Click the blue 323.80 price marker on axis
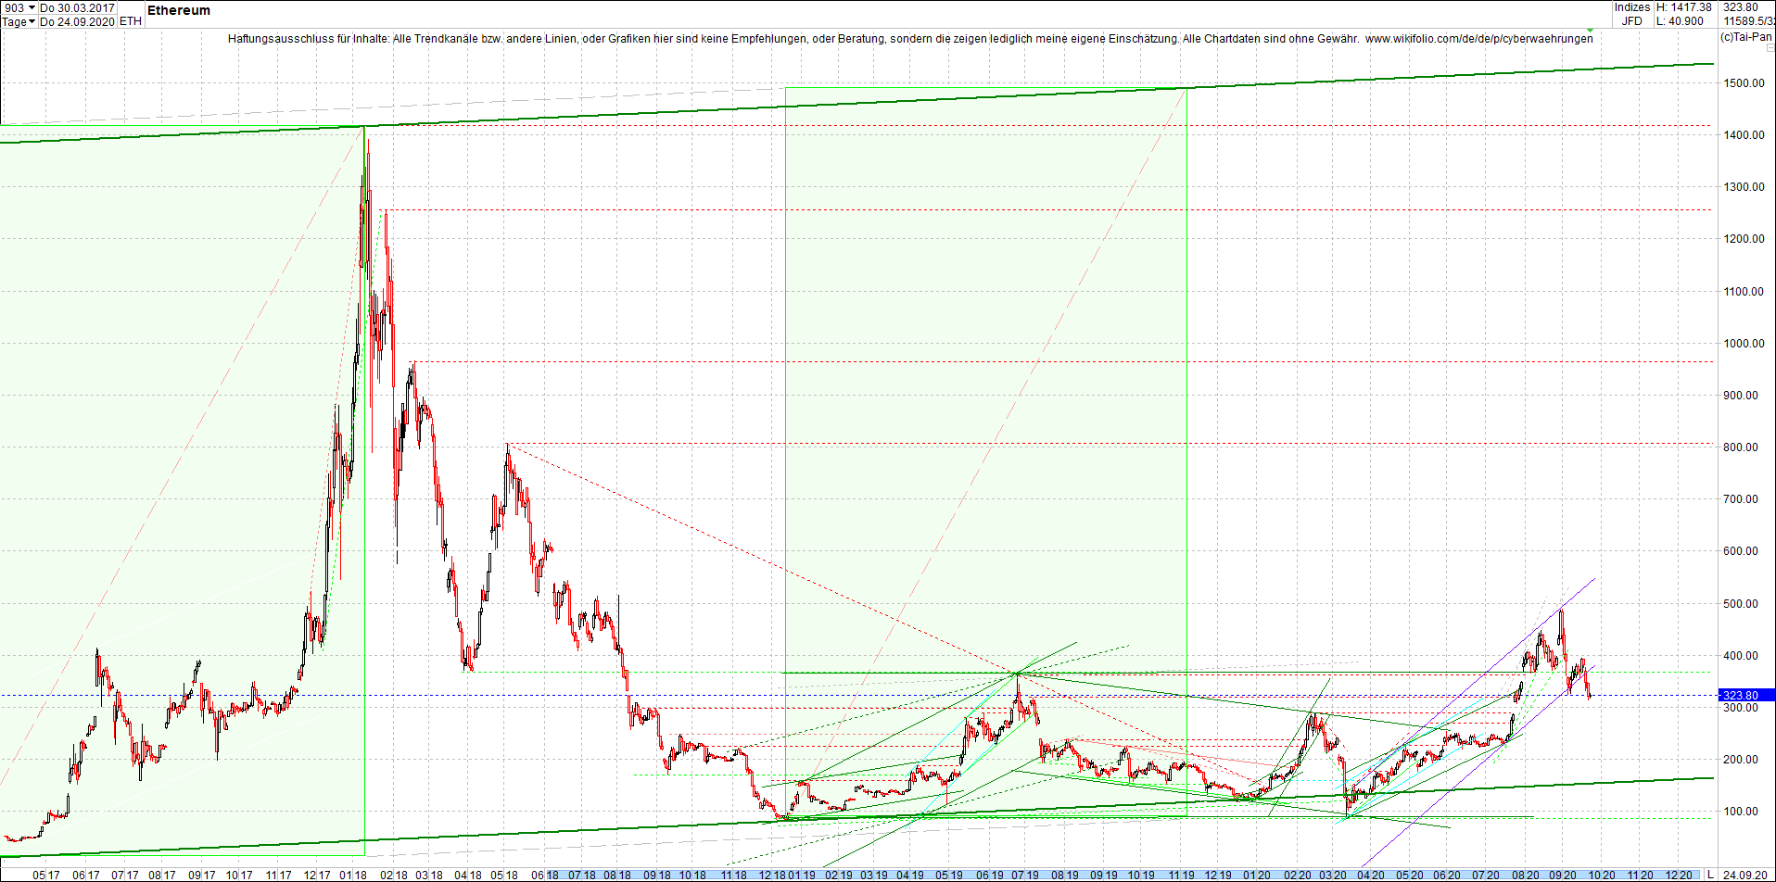The width and height of the screenshot is (1776, 882). click(1746, 695)
